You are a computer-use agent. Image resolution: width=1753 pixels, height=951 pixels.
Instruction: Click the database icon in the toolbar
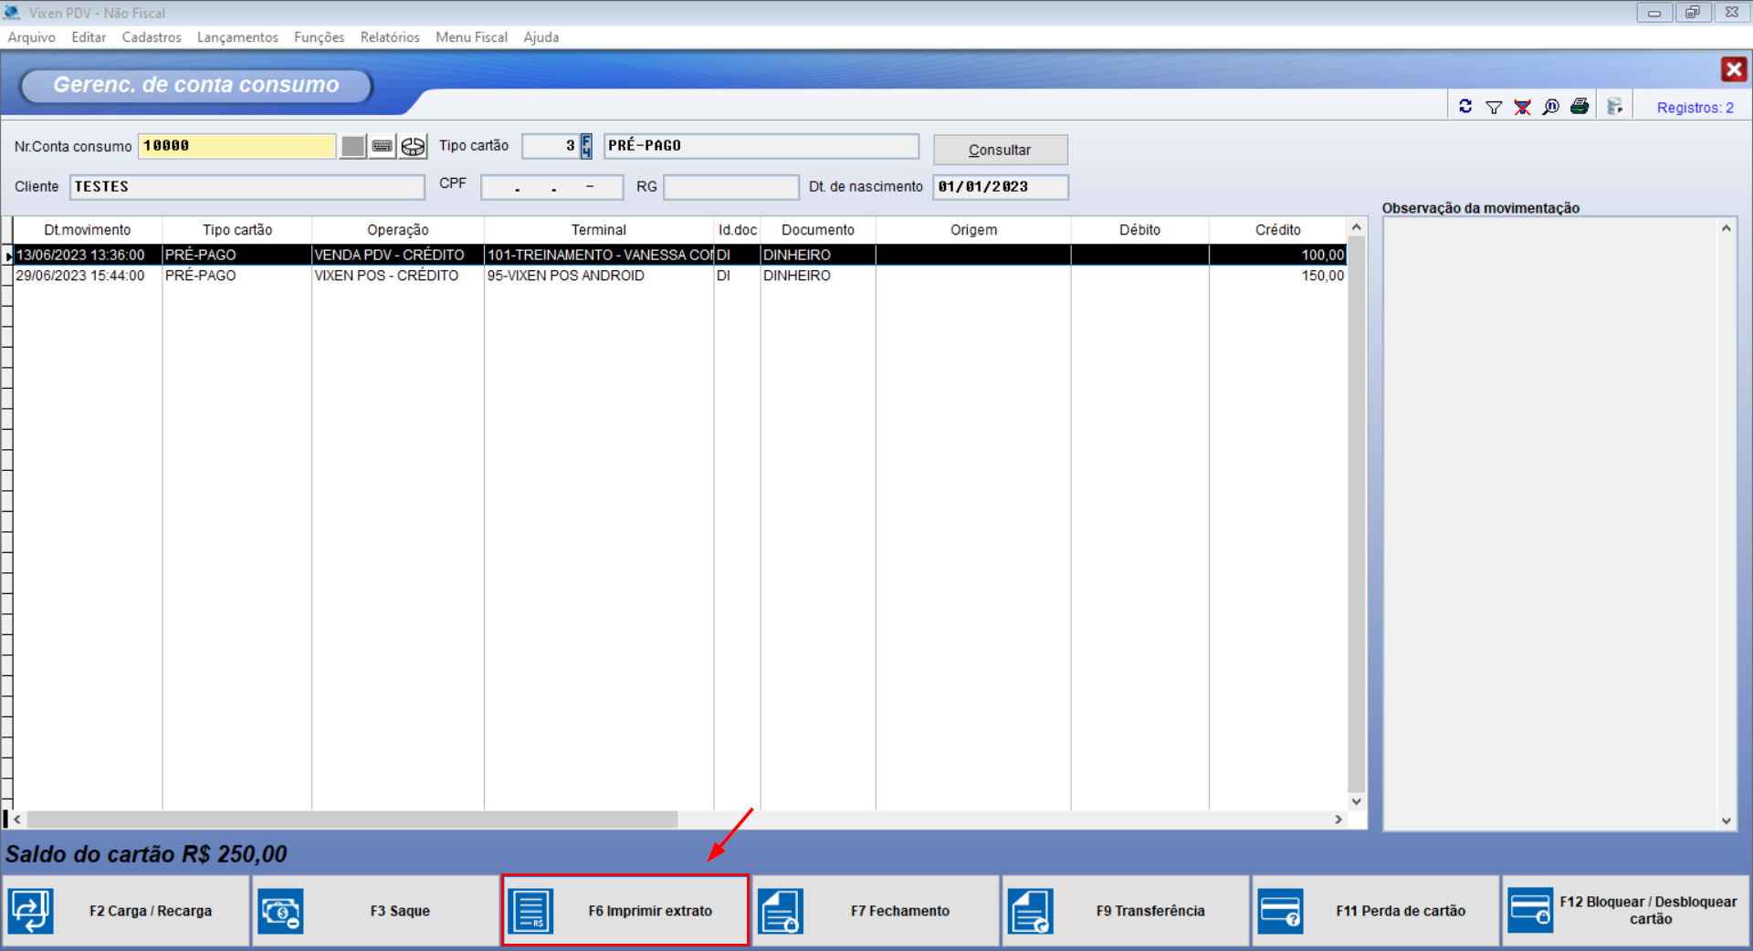pos(1615,107)
